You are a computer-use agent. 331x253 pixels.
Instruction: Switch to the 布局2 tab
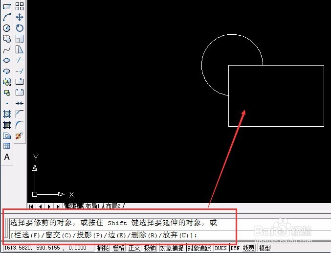pyautogui.click(x=113, y=206)
